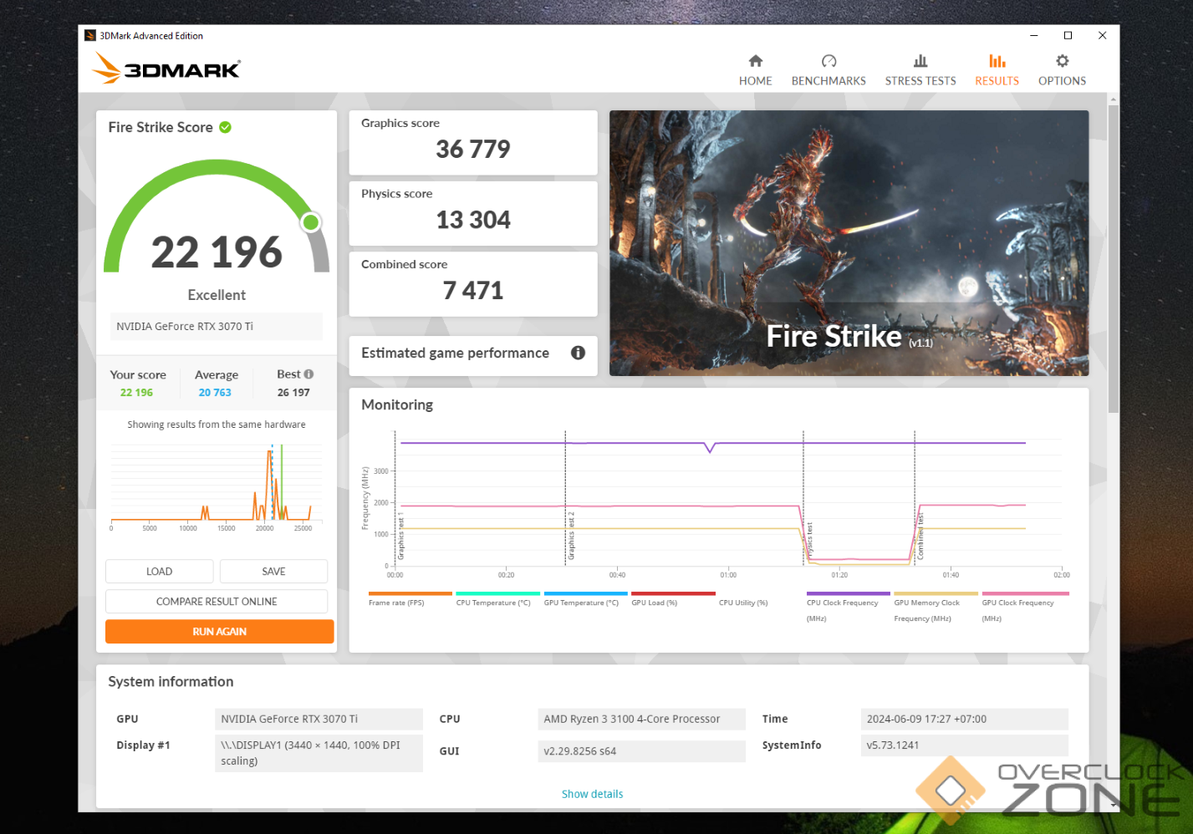Click info icon beside Estimated game performance
The width and height of the screenshot is (1193, 834).
[x=578, y=353]
